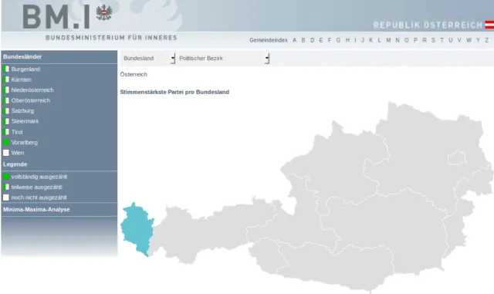Open the Steiermark results link

[25, 121]
